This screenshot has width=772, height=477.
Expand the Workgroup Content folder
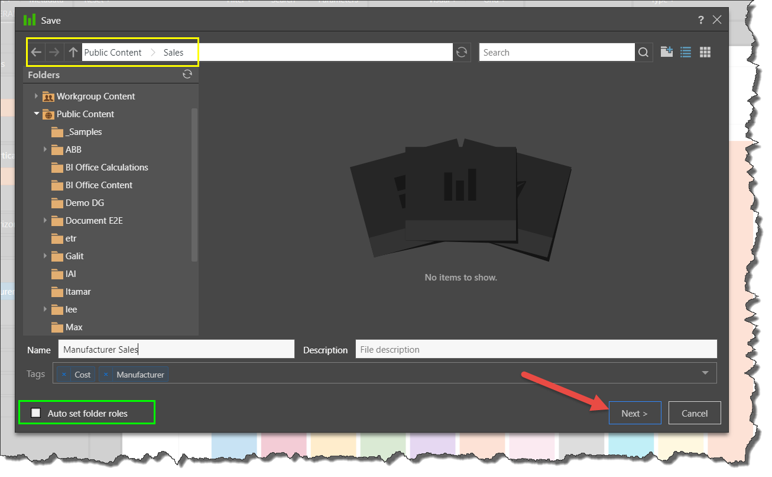pyautogui.click(x=37, y=96)
